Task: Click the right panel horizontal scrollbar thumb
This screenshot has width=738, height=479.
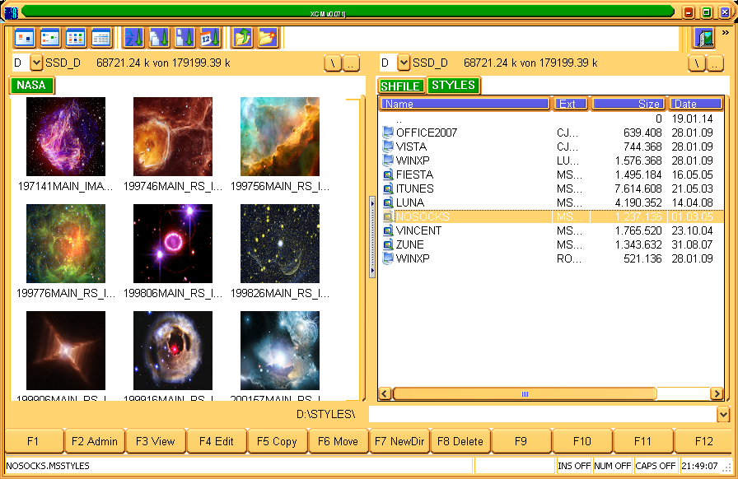Action: tap(524, 394)
